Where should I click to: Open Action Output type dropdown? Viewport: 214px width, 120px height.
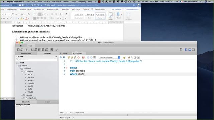[74, 118]
